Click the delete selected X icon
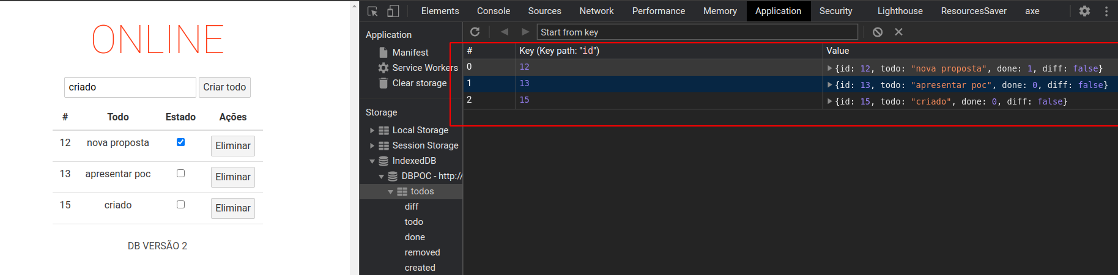Screen dimensions: 1118x275 (x=898, y=32)
